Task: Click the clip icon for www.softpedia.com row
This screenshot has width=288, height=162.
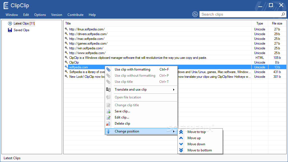Action: 66,53
